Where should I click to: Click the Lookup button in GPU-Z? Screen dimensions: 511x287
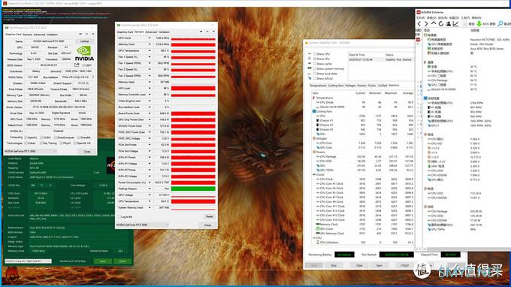[x=85, y=41]
